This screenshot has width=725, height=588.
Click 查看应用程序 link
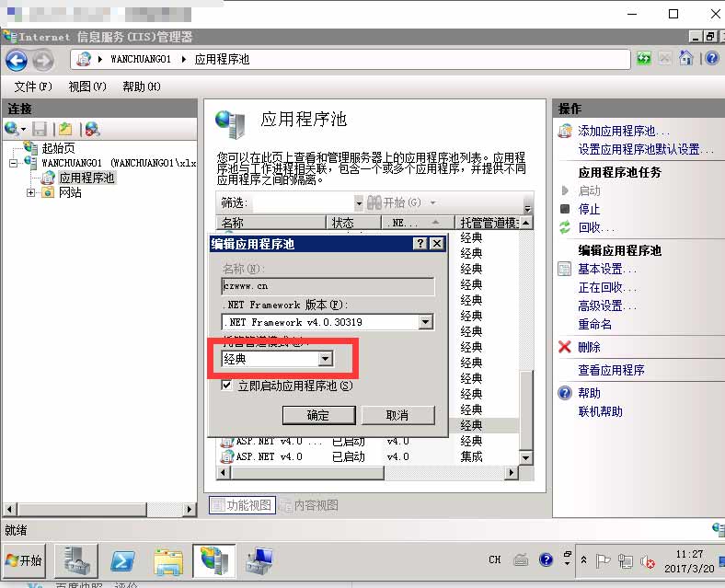[611, 370]
